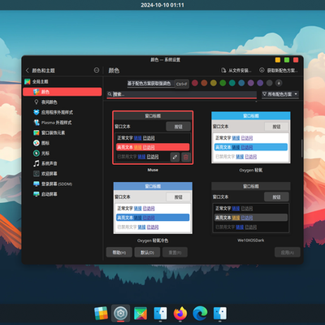Launch Firefox from the dock

[x=180, y=314]
